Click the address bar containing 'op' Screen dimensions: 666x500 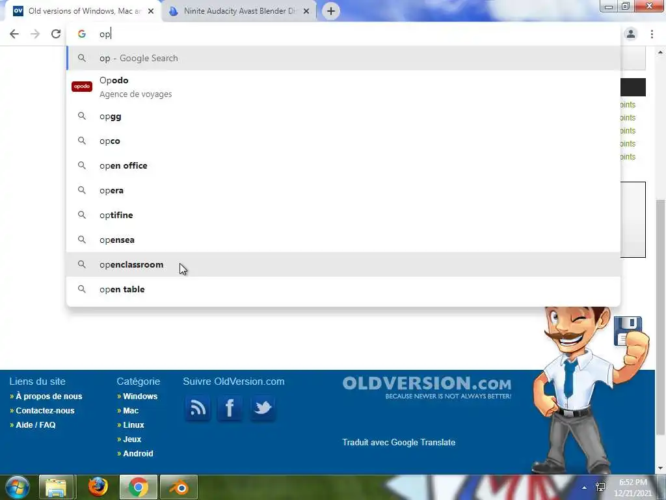click(343, 34)
